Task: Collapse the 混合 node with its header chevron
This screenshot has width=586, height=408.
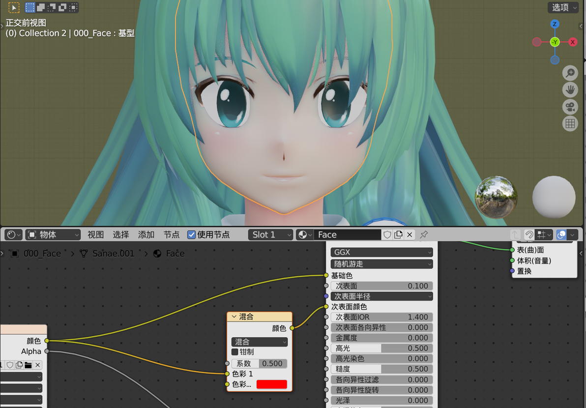Action: coord(234,317)
